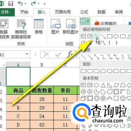Viewport: 131px width, 131px height.
Task: Switch to the 开始 Home tab
Action: 24,12
